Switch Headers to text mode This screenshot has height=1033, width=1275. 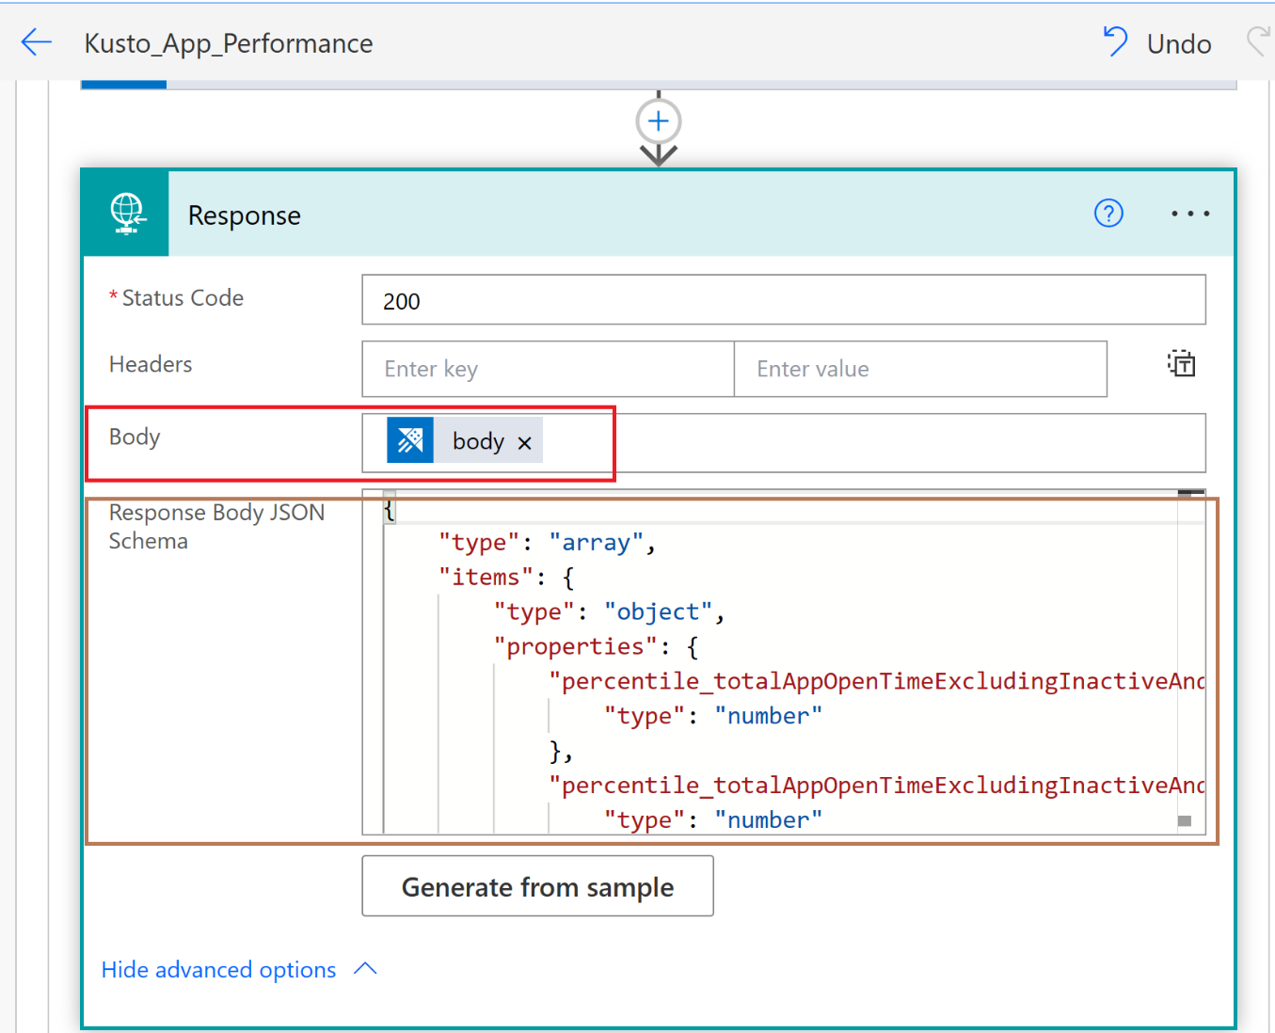click(1181, 364)
